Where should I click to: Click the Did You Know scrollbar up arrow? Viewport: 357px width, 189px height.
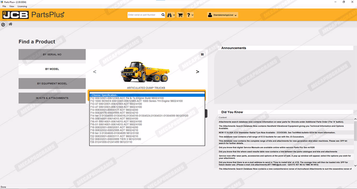tap(355, 119)
